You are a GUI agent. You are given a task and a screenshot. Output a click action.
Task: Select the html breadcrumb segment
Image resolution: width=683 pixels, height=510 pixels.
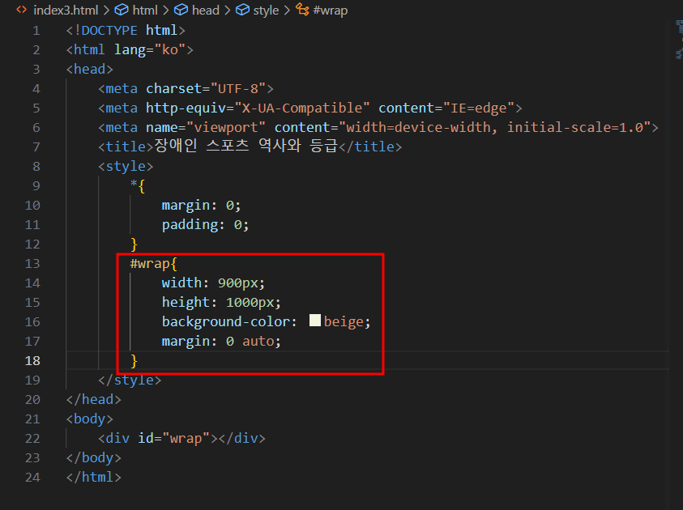pos(145,10)
